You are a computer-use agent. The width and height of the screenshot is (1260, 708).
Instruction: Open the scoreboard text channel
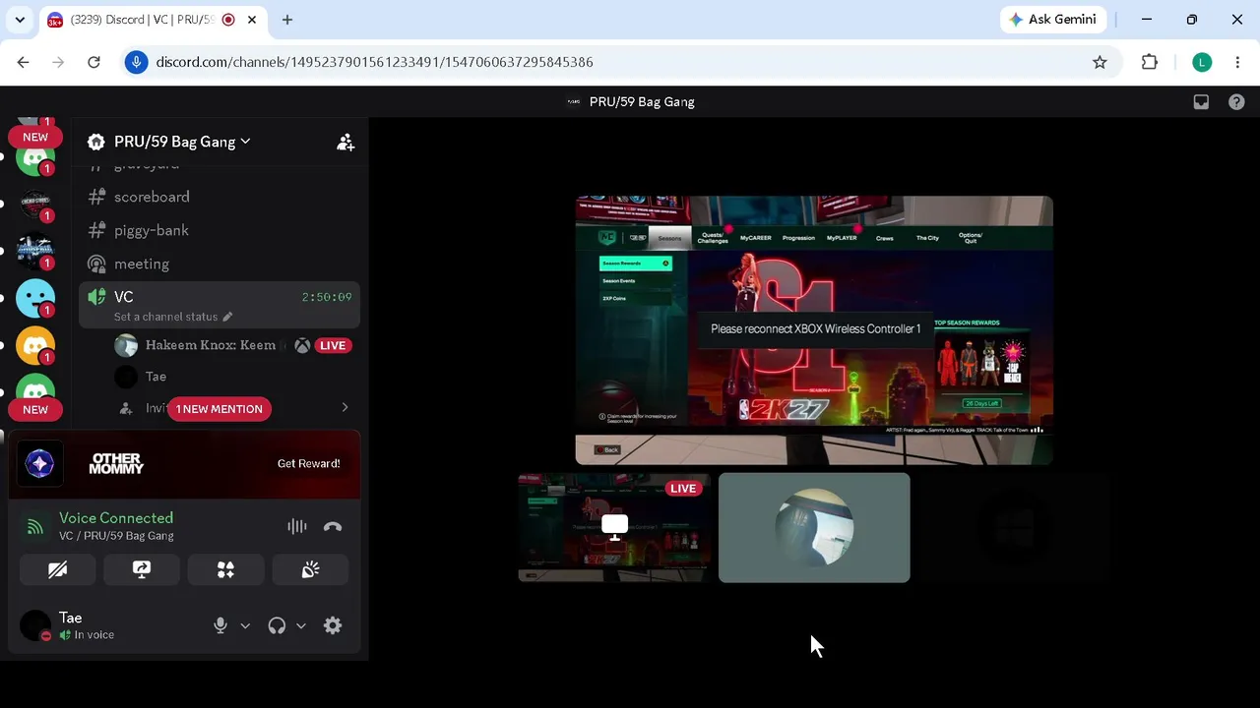pos(219,197)
